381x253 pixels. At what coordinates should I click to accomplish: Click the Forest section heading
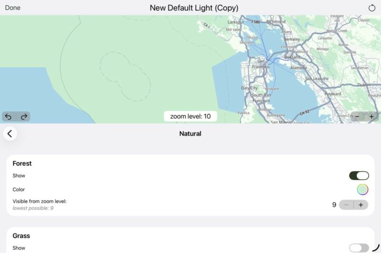pyautogui.click(x=22, y=163)
